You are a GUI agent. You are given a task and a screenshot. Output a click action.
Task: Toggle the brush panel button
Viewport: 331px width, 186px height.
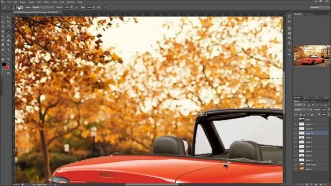point(22,7)
